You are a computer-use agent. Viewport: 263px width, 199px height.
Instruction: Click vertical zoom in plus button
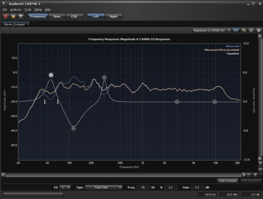[x=260, y=163]
